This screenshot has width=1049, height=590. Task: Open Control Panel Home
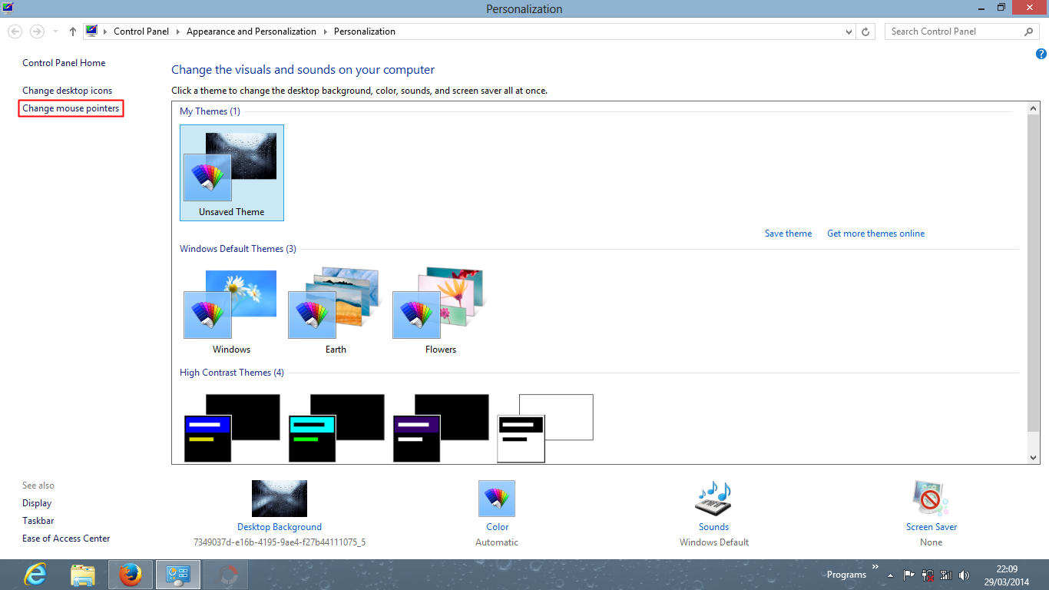pos(64,63)
